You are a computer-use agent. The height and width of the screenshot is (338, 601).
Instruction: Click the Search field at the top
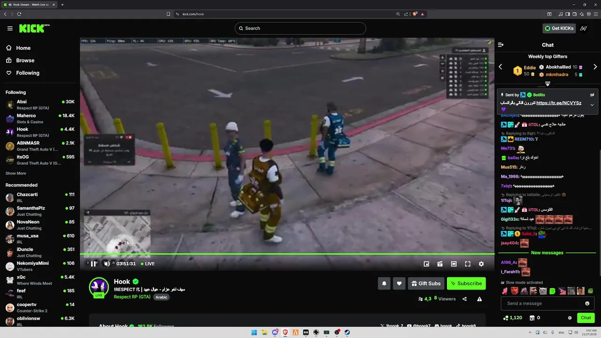pos(300,28)
